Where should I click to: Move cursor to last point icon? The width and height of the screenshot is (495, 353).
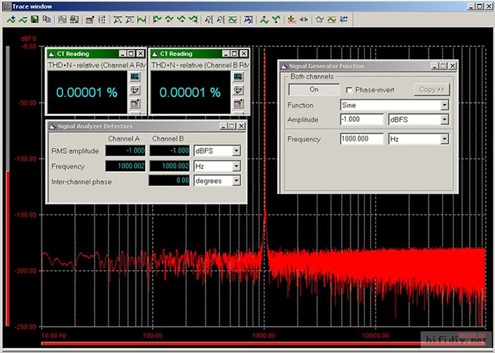pyautogui.click(x=193, y=20)
